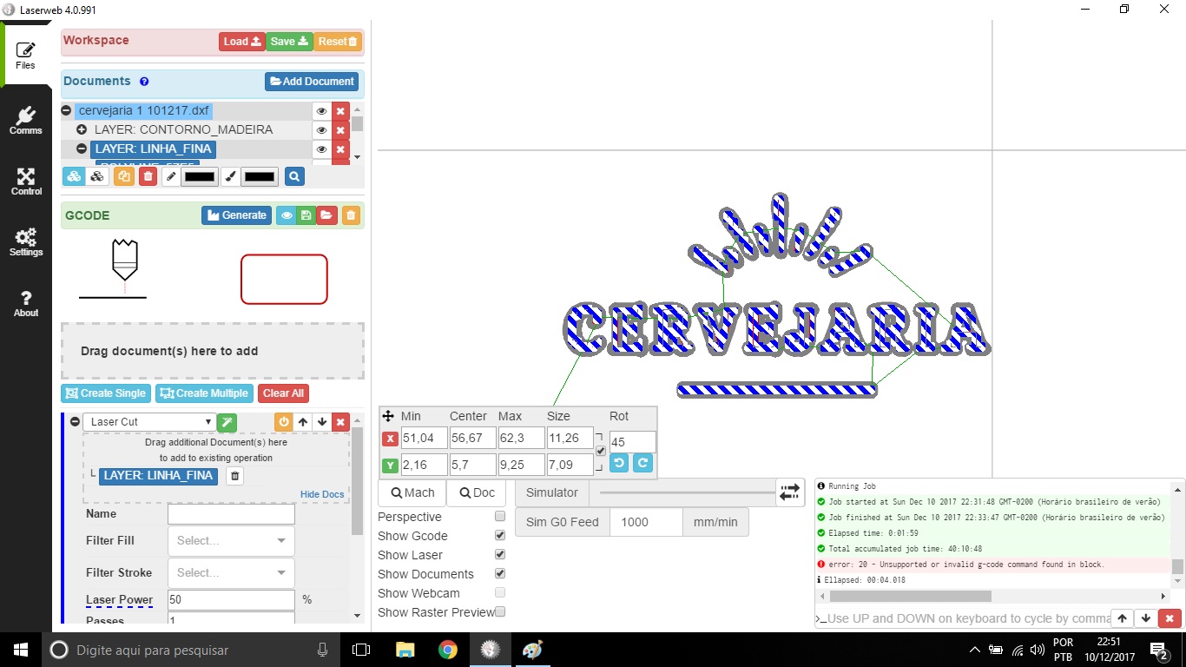Click the rotate clockwise icon
The image size is (1186, 667).
(x=642, y=463)
